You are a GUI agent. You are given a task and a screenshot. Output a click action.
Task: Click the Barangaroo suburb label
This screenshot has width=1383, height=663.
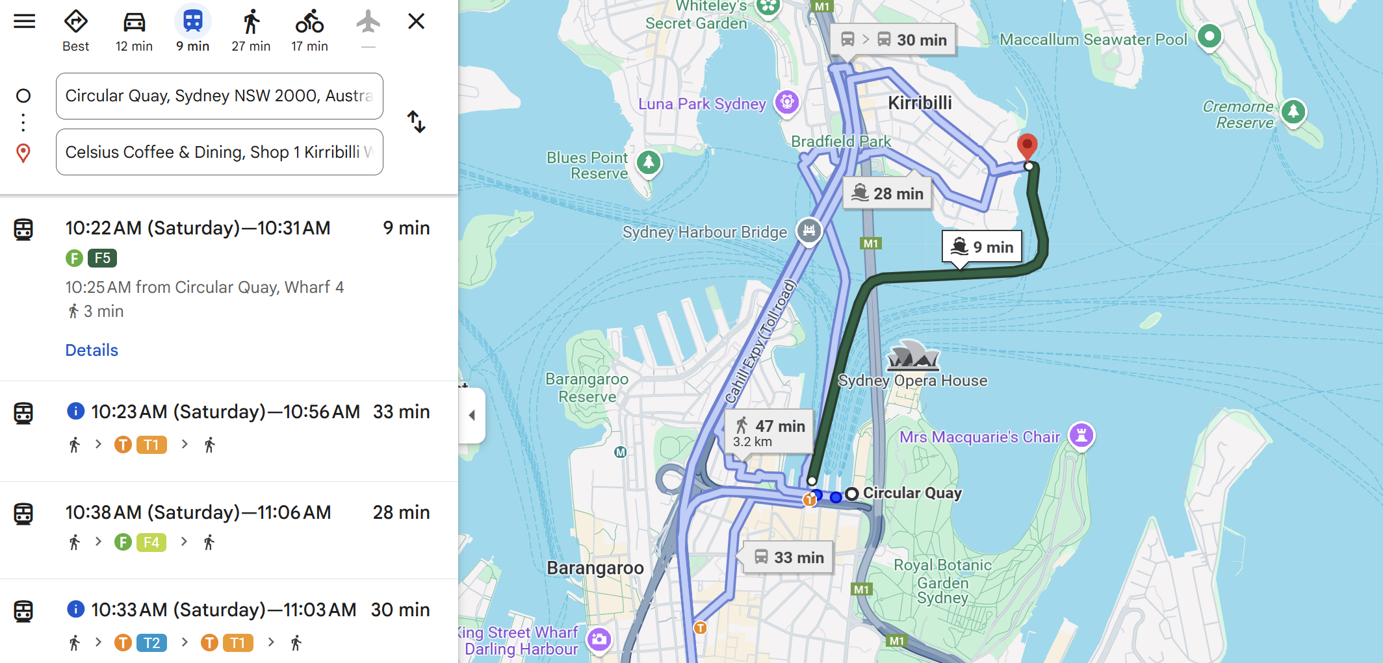595,568
